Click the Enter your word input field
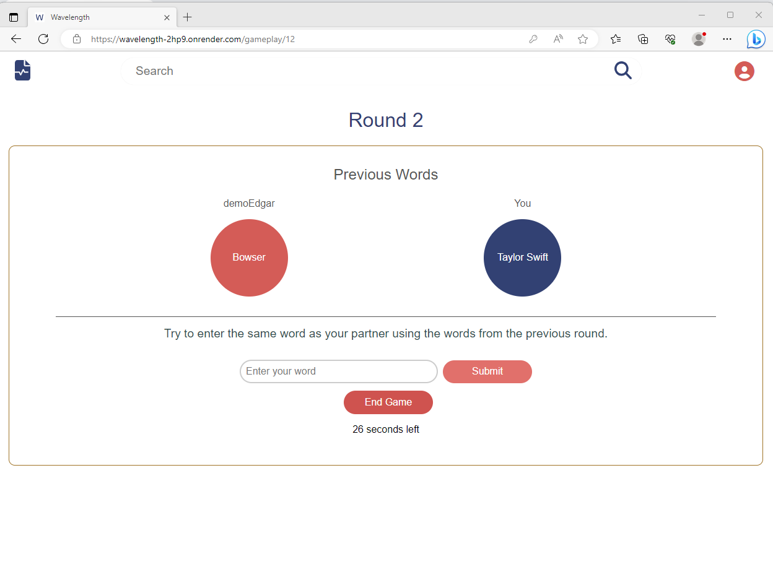The width and height of the screenshot is (773, 564). pyautogui.click(x=338, y=371)
